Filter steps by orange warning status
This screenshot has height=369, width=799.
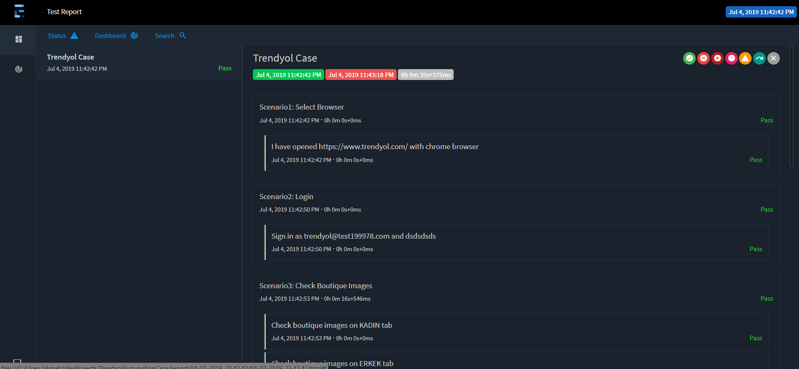[745, 58]
